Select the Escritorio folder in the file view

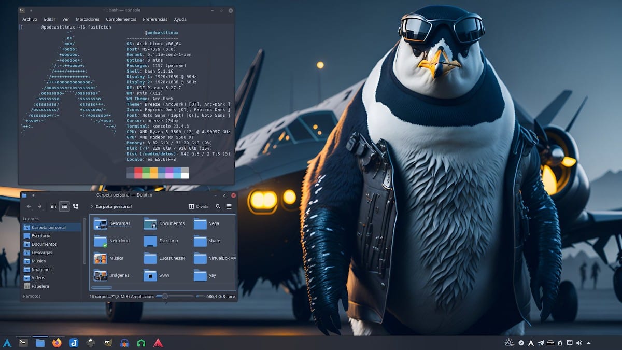point(161,241)
